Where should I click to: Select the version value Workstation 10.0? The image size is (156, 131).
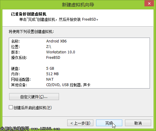pyautogui.click(x=61, y=52)
